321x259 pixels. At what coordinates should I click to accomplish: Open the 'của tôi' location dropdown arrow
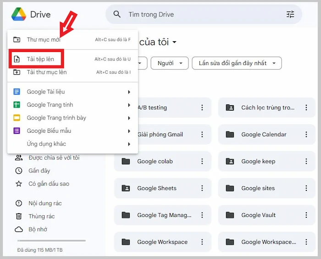click(174, 42)
